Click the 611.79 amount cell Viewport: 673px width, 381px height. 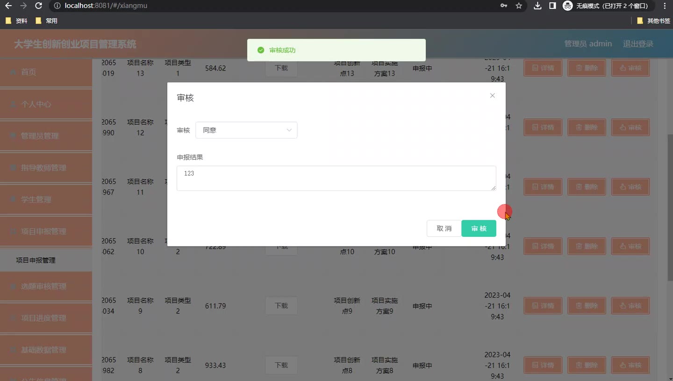point(215,306)
